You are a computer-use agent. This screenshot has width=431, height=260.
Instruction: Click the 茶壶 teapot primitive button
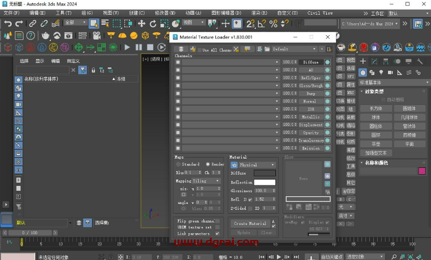click(376, 144)
